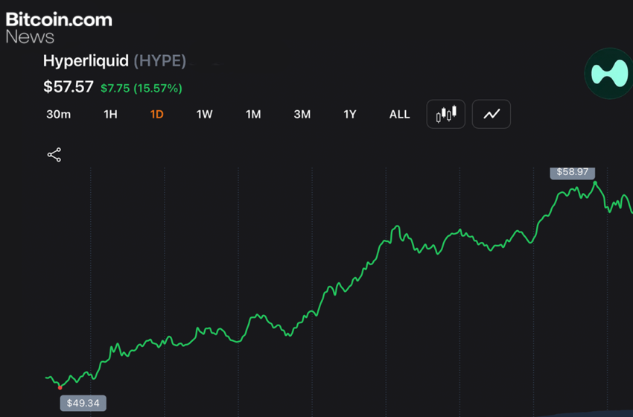The height and width of the screenshot is (417, 633).
Task: Select the 30m timeframe
Action: [59, 115]
